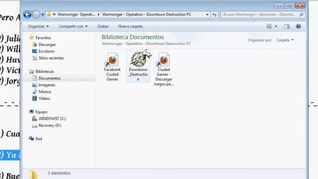Click the WINDOWS7 (C:) drive icon

tap(35, 118)
